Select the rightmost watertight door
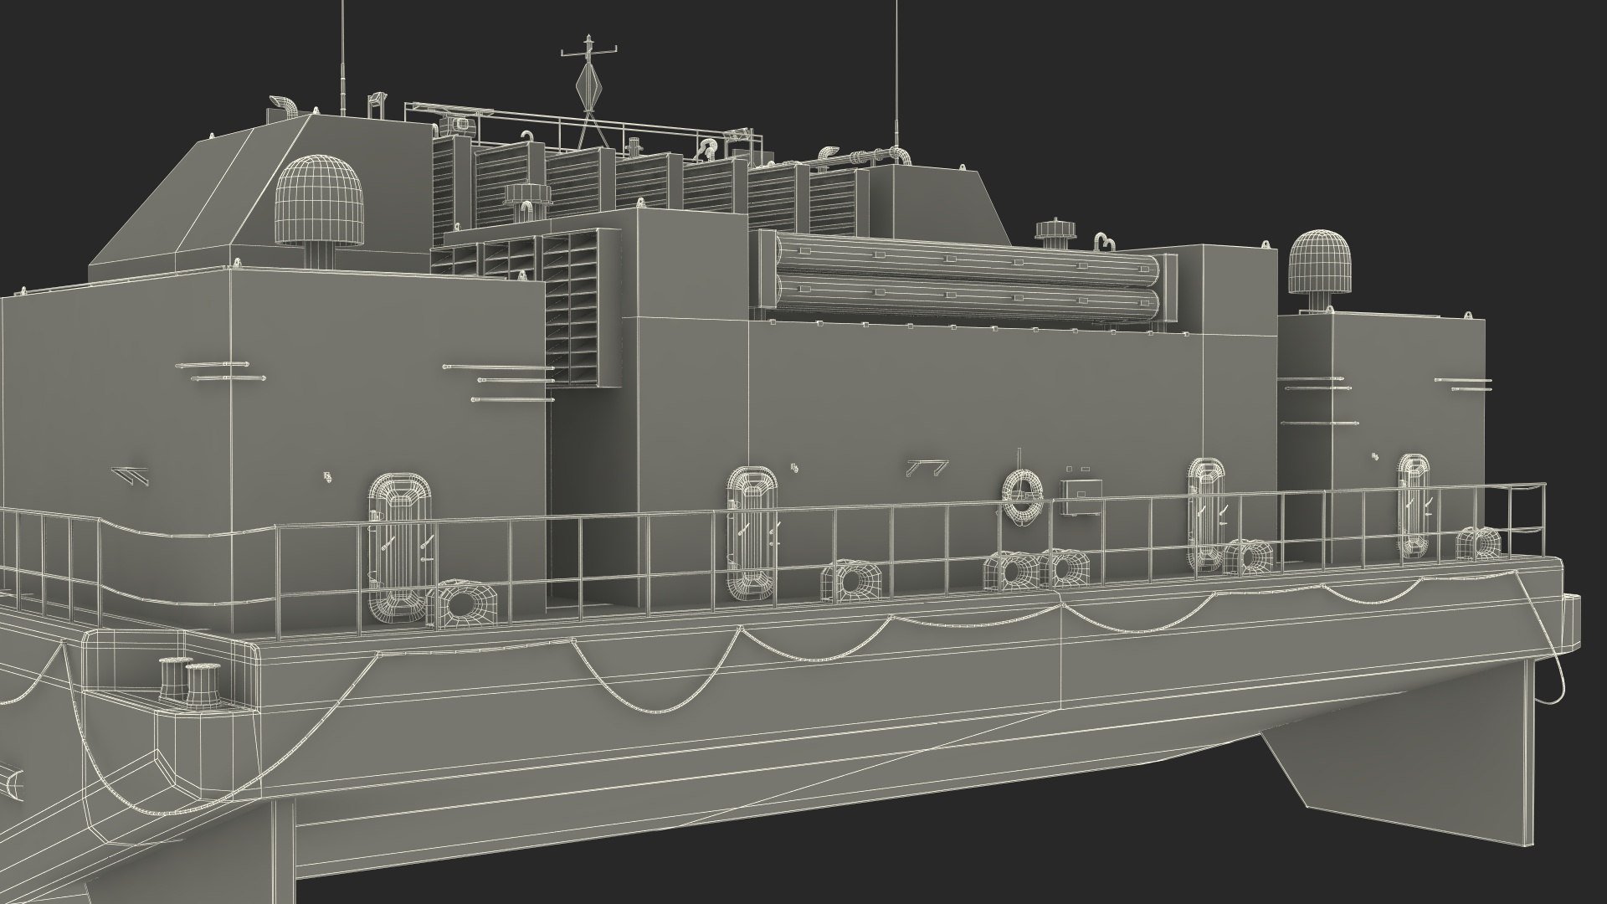The width and height of the screenshot is (1607, 904). coord(1414,505)
